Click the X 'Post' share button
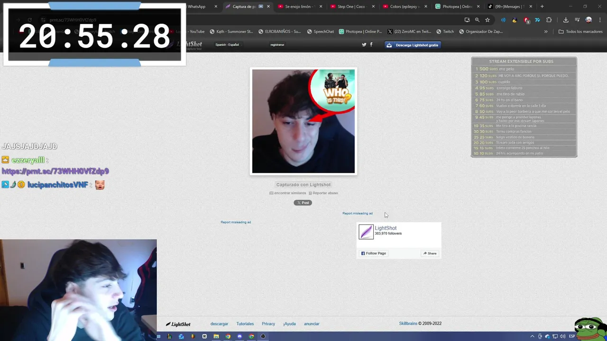Image resolution: width=607 pixels, height=341 pixels. click(303, 203)
